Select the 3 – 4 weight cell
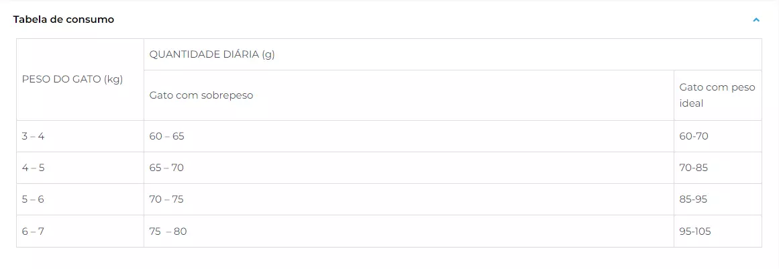Image resolution: width=779 pixels, height=269 pixels. [x=80, y=136]
